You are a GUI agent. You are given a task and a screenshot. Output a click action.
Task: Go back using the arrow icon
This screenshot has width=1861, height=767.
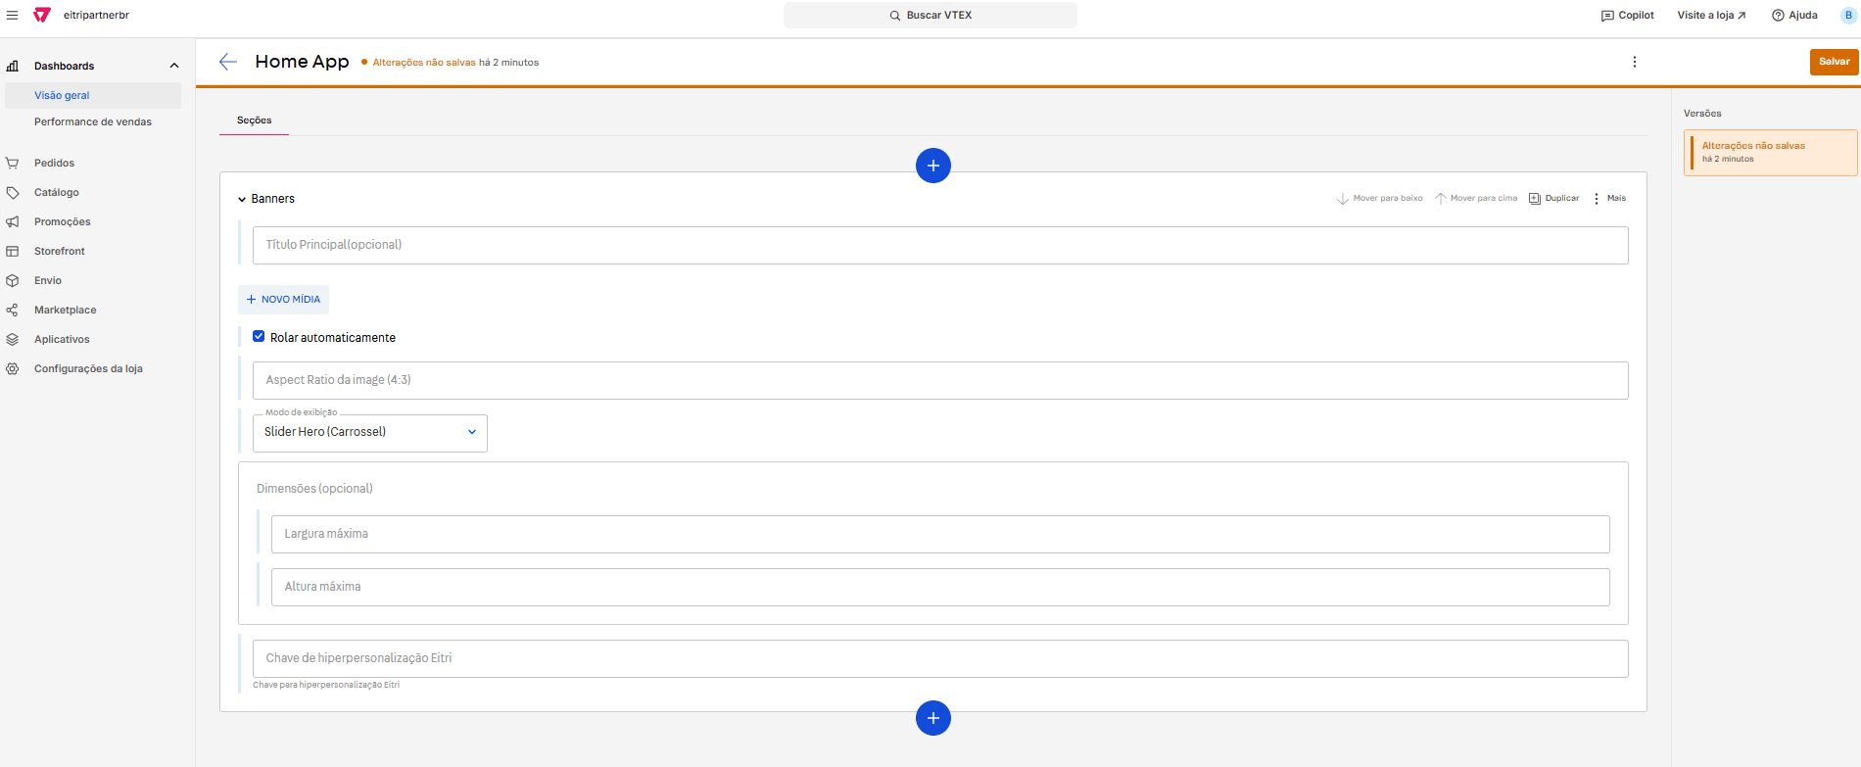[x=228, y=62]
